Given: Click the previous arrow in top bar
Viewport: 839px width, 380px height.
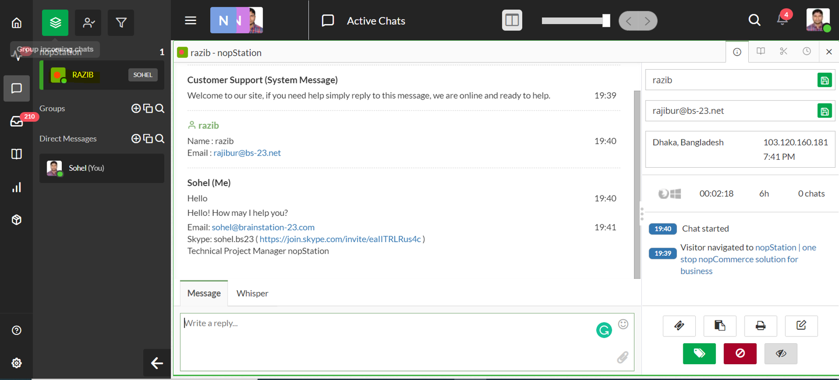Looking at the screenshot, I should pyautogui.click(x=628, y=21).
